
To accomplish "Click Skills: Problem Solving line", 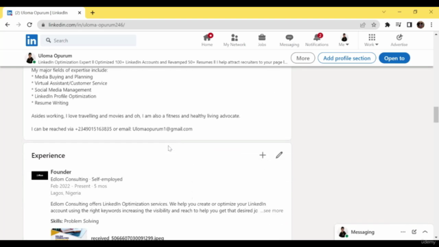I will 75,221.
